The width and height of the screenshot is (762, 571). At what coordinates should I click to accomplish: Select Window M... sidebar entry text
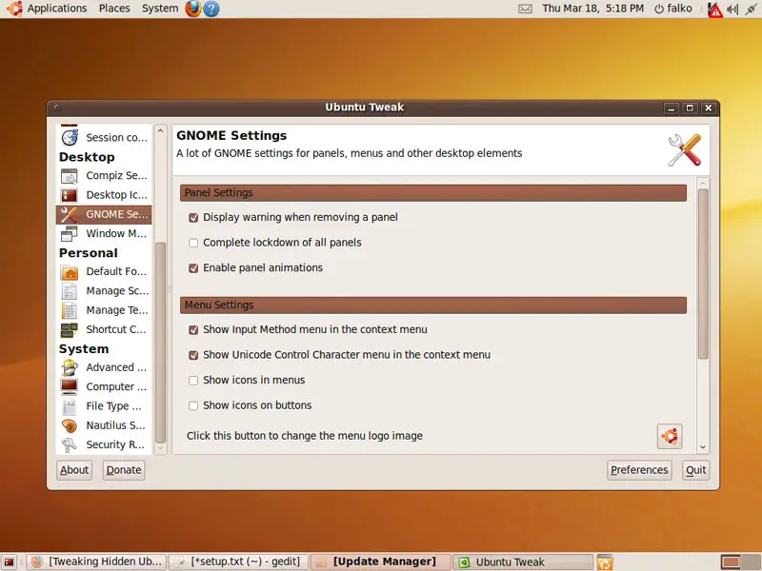(116, 233)
